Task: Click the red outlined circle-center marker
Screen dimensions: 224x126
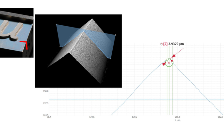Action: 169,63
